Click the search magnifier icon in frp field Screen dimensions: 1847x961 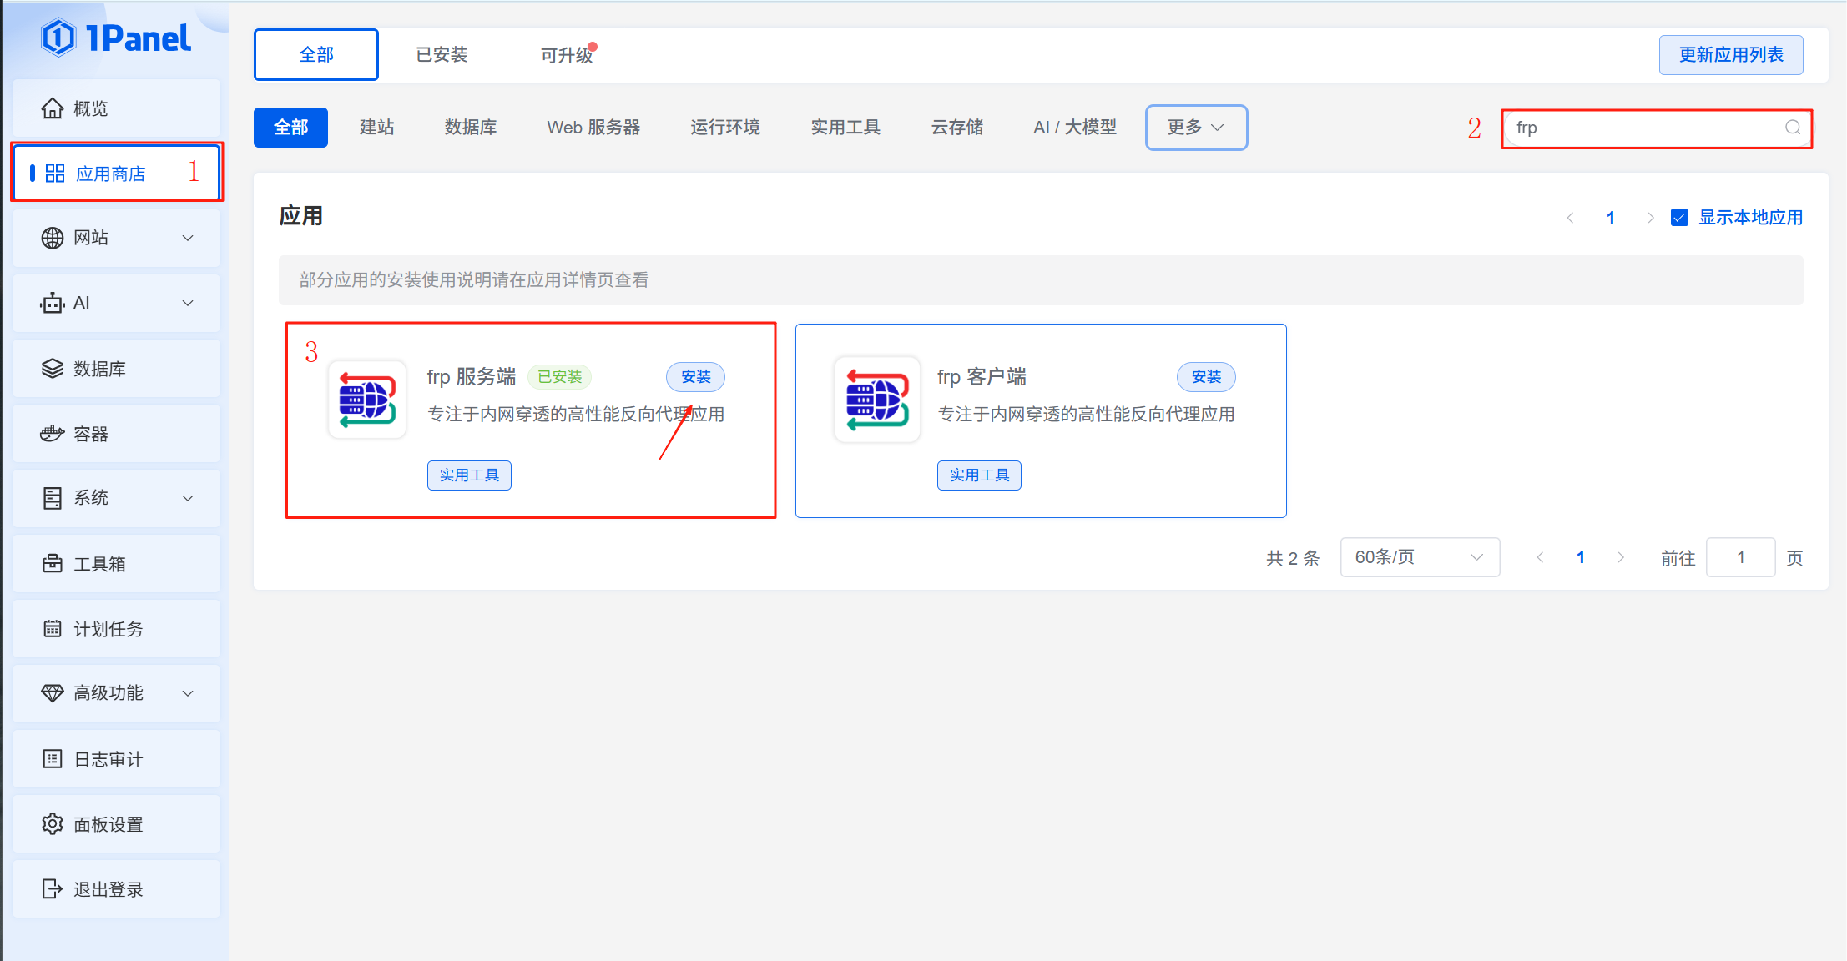point(1792,128)
